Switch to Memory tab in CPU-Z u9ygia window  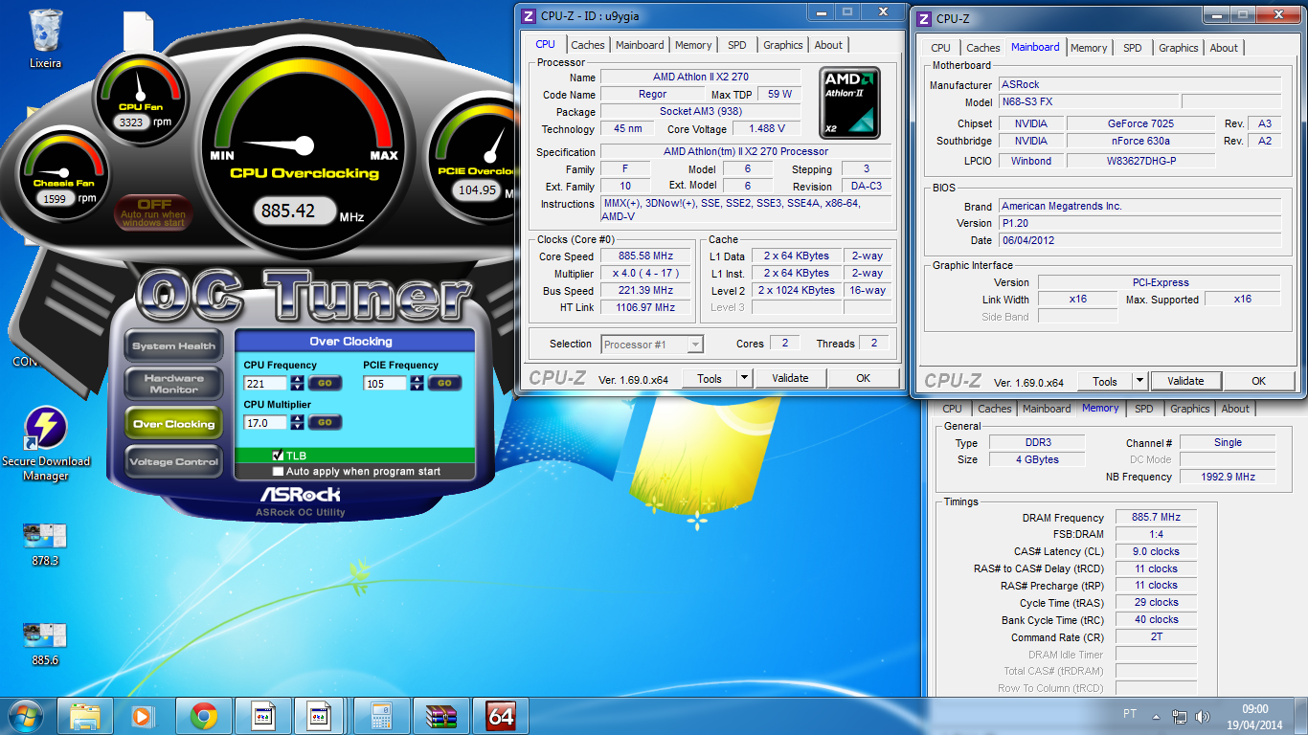[x=693, y=45]
